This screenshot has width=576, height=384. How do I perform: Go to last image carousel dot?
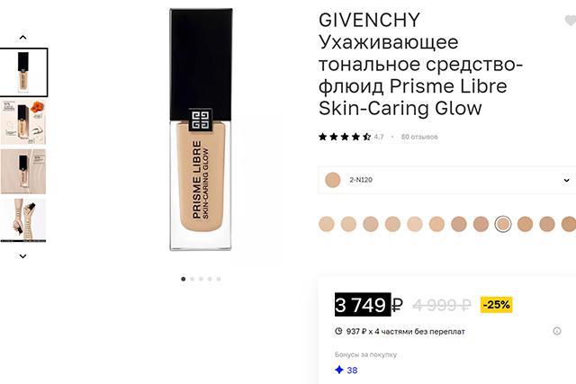[x=219, y=279]
